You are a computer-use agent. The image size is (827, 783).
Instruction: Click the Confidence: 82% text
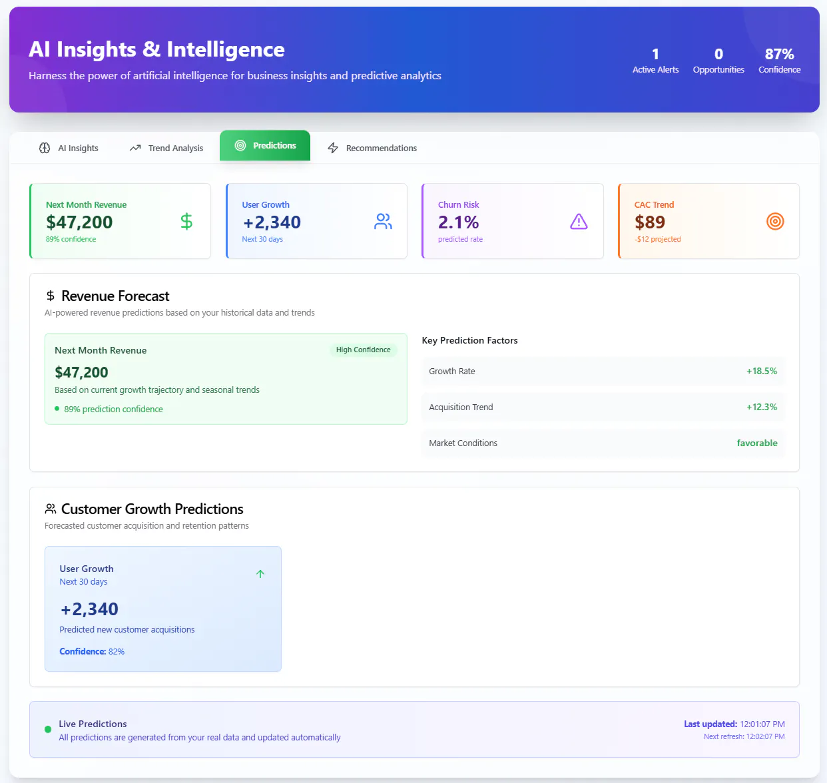pyautogui.click(x=92, y=651)
